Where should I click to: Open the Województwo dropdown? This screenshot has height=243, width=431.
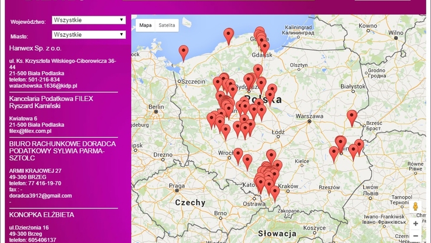click(89, 20)
